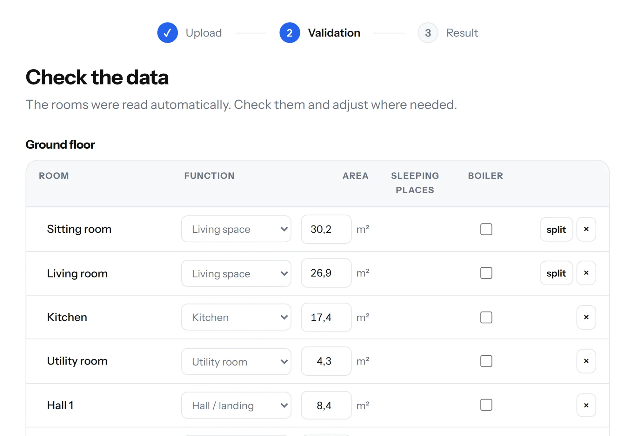Edit the 30,2 area field
The image size is (635, 436).
pyautogui.click(x=326, y=229)
